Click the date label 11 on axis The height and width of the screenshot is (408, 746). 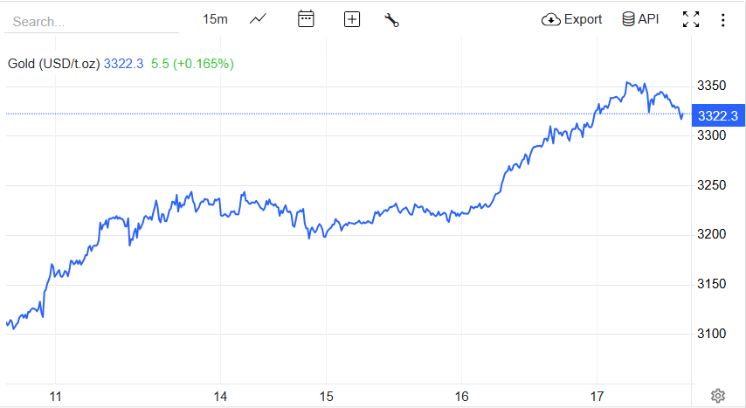[x=56, y=396]
